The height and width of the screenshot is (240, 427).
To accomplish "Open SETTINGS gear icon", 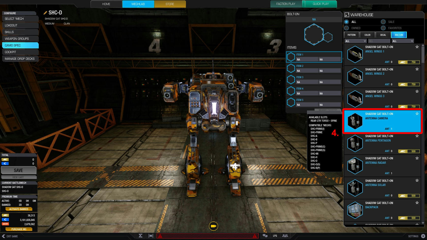I will click(423, 236).
